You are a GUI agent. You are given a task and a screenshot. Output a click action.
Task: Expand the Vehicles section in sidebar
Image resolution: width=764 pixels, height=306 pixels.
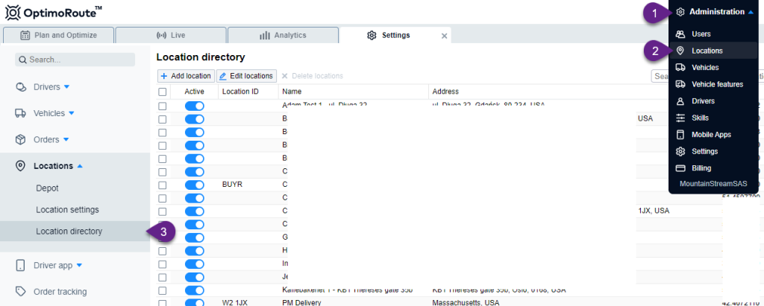(71, 113)
